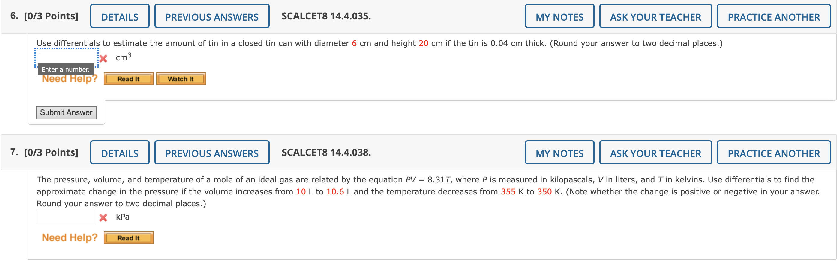
Task: Open MY NOTES for problem 6
Action: [x=559, y=16]
